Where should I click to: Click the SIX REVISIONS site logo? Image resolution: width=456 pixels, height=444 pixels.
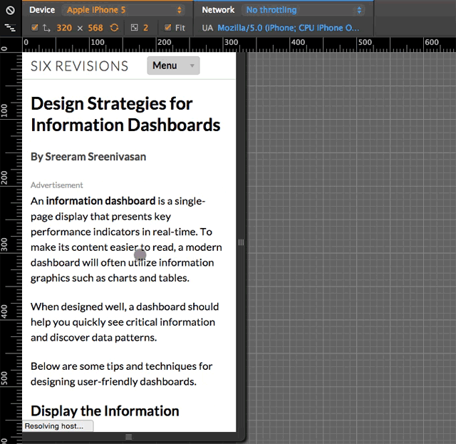(x=79, y=66)
